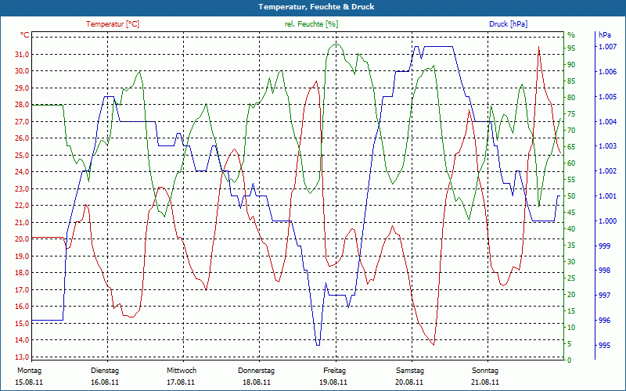626x391 pixels.
Task: Click temperature axis value 19,0
Action: (22, 256)
